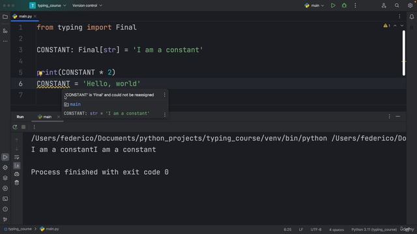Screen dimensions: 417x234
Task: Expand the main run configuration dropdown
Action: pyautogui.click(x=314, y=5)
